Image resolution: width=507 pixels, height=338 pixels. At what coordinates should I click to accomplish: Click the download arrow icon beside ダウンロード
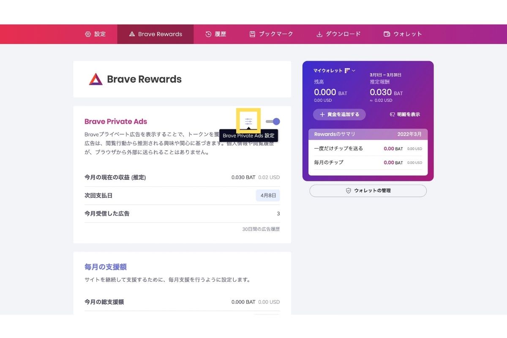pyautogui.click(x=319, y=34)
